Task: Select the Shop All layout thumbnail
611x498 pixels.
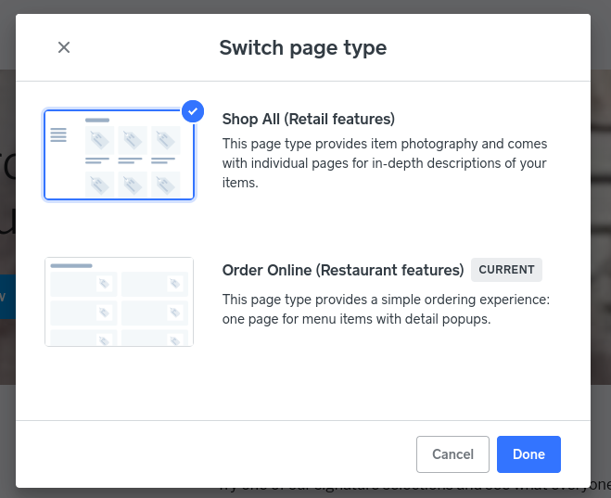Action: 119,155
